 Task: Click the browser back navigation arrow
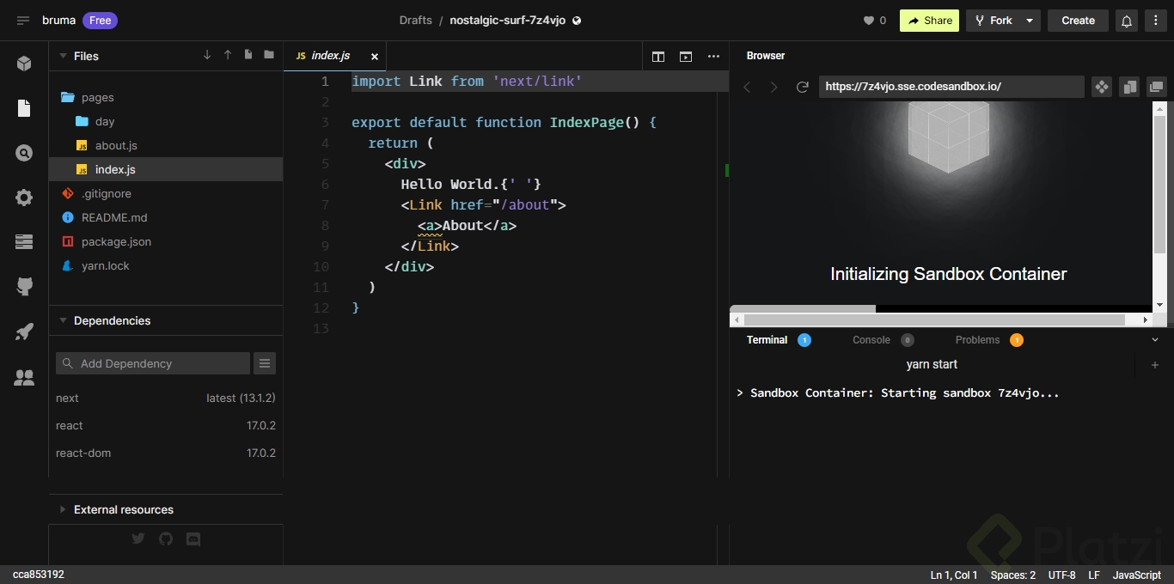coord(747,86)
